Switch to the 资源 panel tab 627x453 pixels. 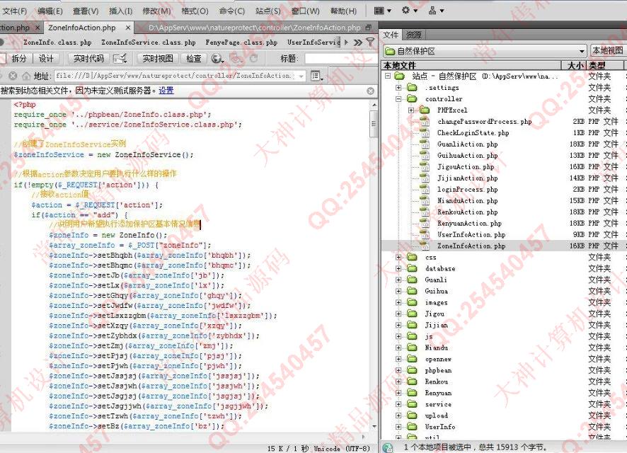[413, 35]
